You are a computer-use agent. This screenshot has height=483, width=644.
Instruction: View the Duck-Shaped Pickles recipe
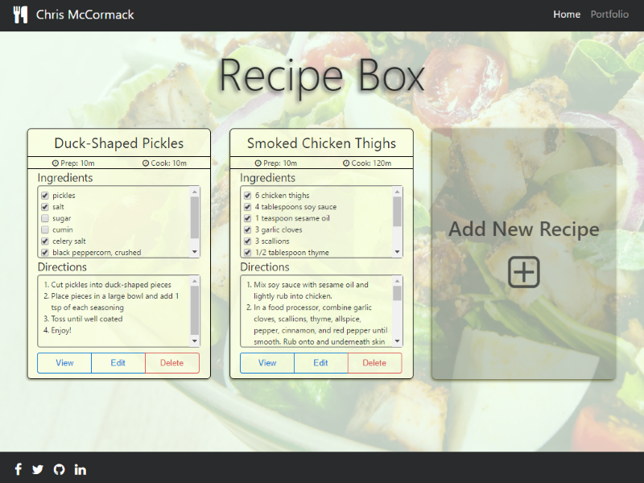click(64, 363)
